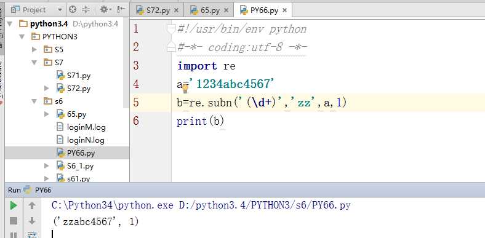
Task: Toggle code folding marker on line 1
Action: coord(171,29)
